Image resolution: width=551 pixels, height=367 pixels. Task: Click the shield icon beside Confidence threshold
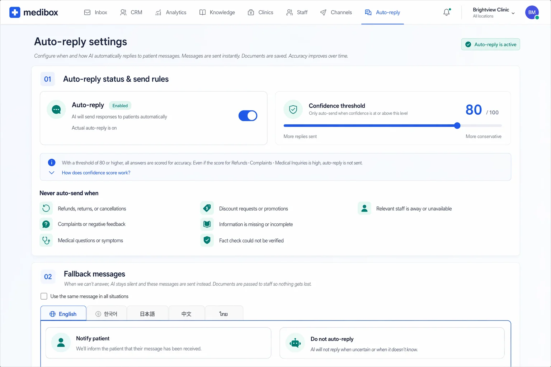(293, 109)
